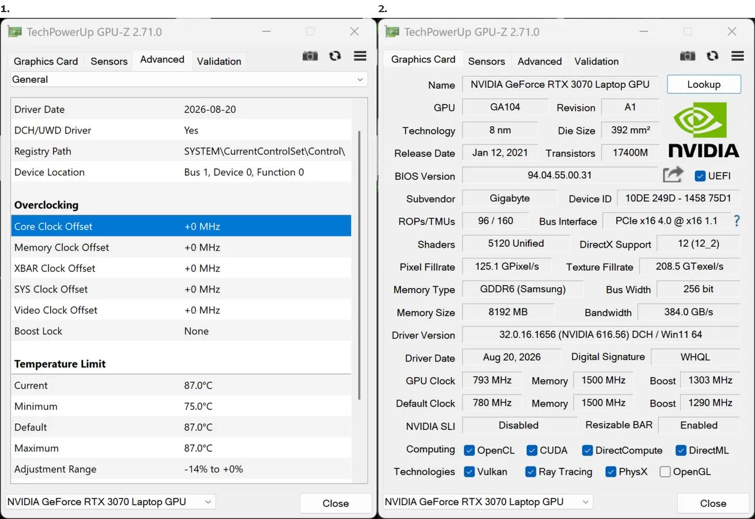The width and height of the screenshot is (755, 519).
Task: Select the Registry Path row
Action: click(x=181, y=151)
